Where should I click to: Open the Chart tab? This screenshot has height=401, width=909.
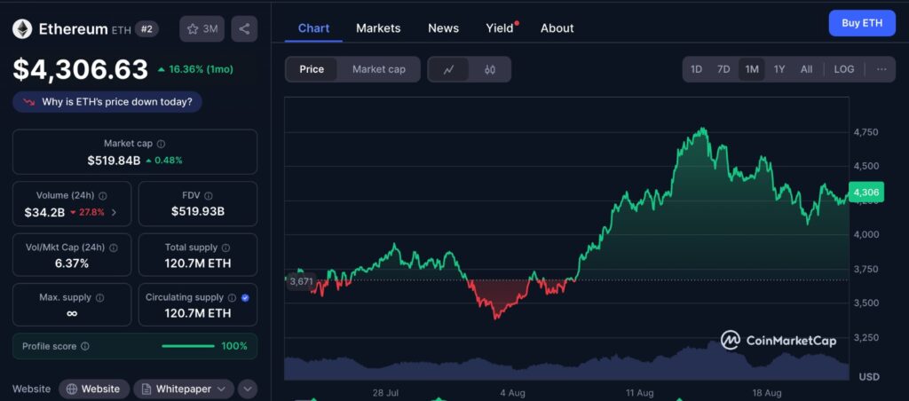click(x=313, y=28)
